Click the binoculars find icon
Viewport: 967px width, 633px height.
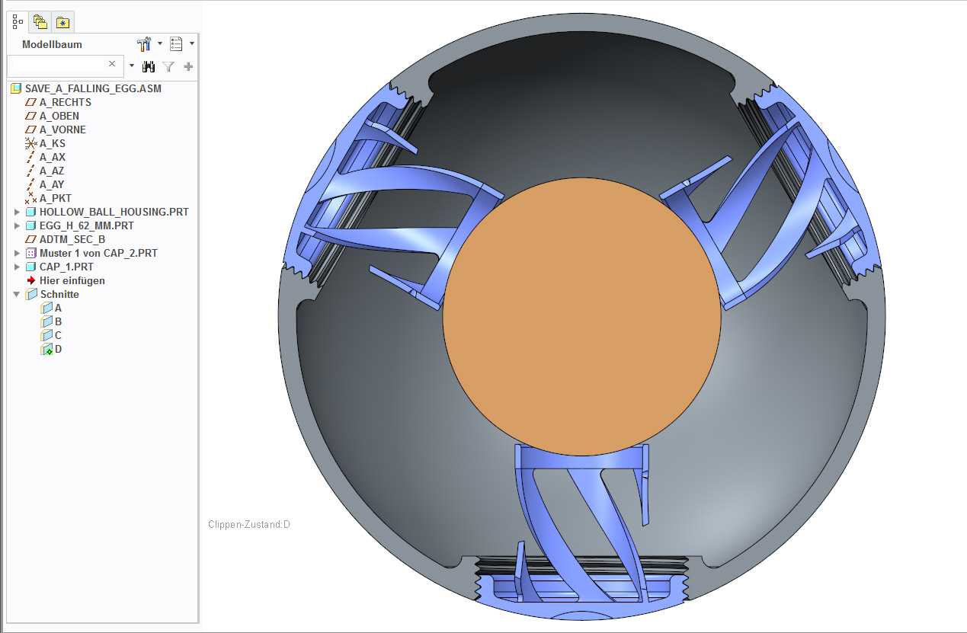tap(149, 66)
